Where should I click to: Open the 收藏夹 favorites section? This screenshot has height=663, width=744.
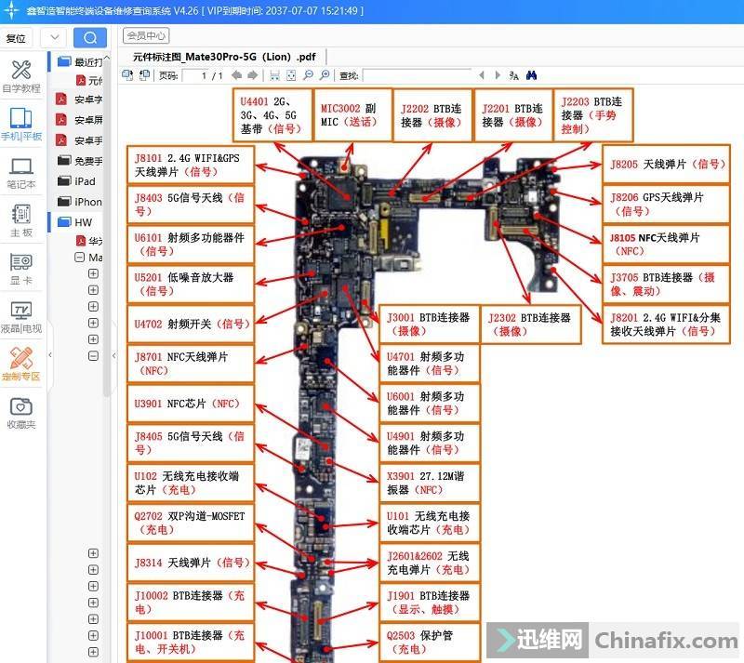point(21,413)
